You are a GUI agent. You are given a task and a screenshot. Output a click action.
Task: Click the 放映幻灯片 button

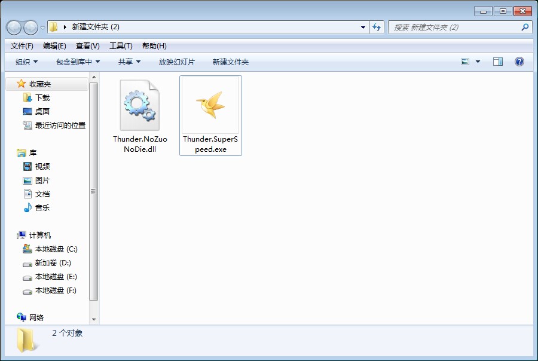point(177,62)
